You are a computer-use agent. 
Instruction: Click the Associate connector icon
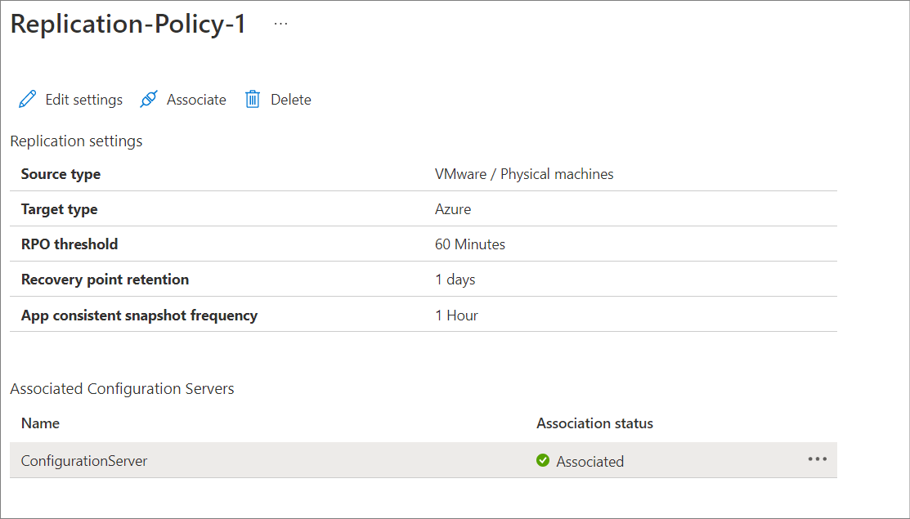coord(149,99)
